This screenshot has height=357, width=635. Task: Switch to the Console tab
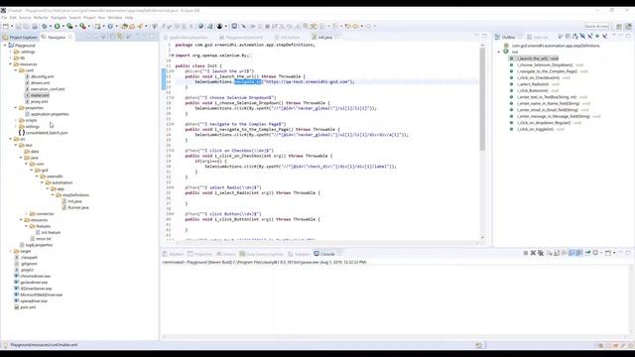(327, 254)
